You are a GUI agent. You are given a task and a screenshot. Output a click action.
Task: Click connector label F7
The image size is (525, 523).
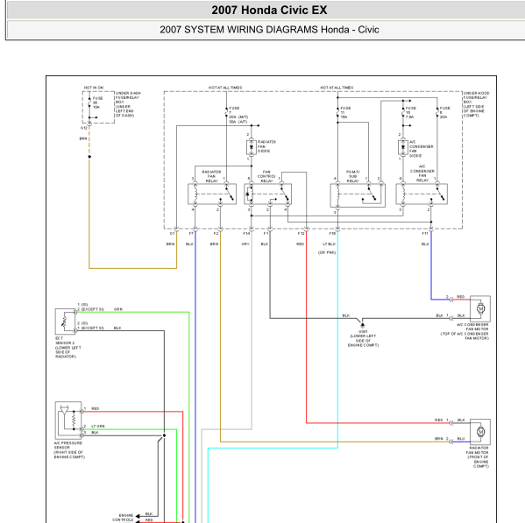[191, 234]
